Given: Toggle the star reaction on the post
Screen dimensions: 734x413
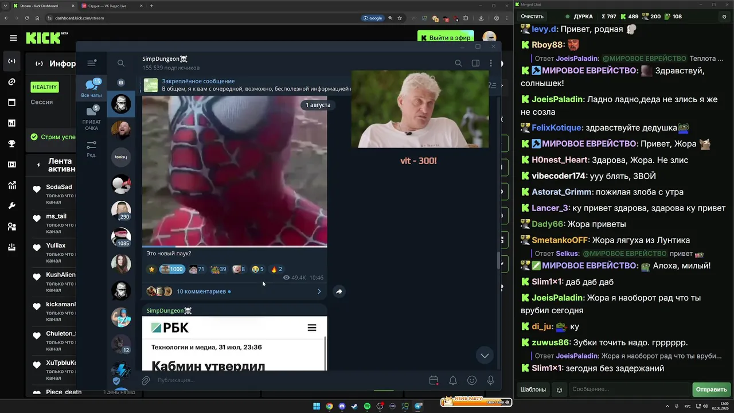Looking at the screenshot, I should [x=151, y=269].
